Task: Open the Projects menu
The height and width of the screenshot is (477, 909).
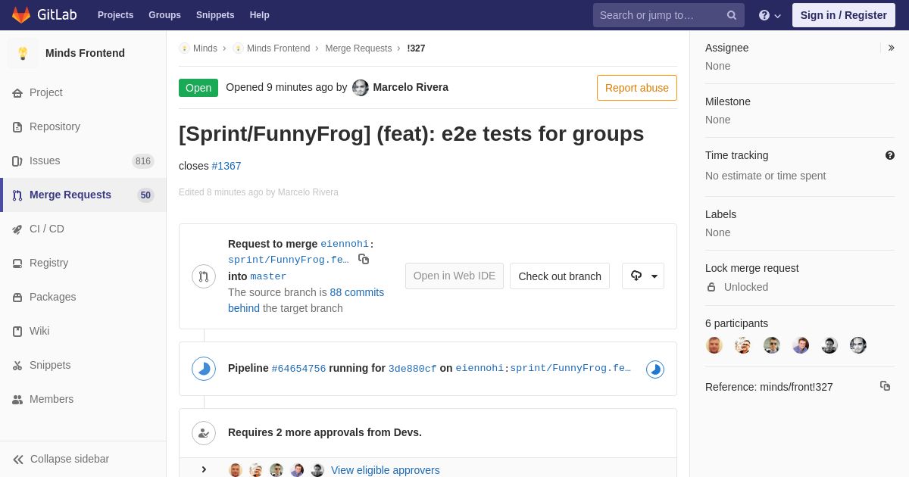Action: point(115,15)
